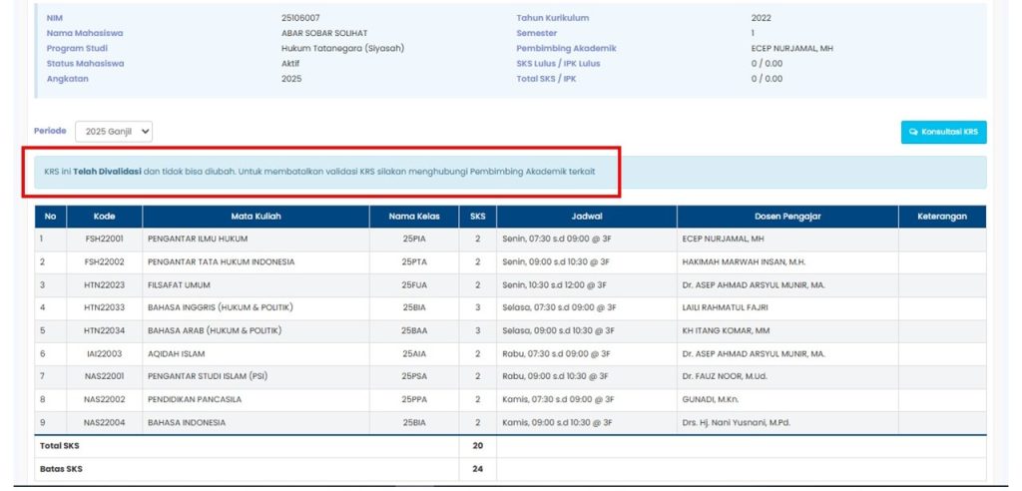Click academic advisor ECEP NURJAMAL, MH in header
Viewport: 1022px width, 491px height.
pos(792,48)
